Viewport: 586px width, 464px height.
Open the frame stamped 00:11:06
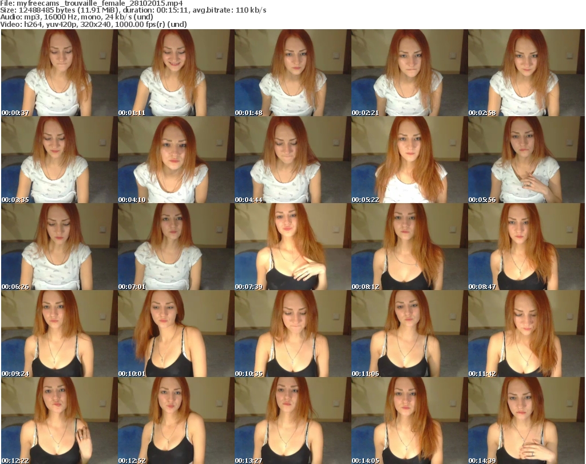[409, 334]
